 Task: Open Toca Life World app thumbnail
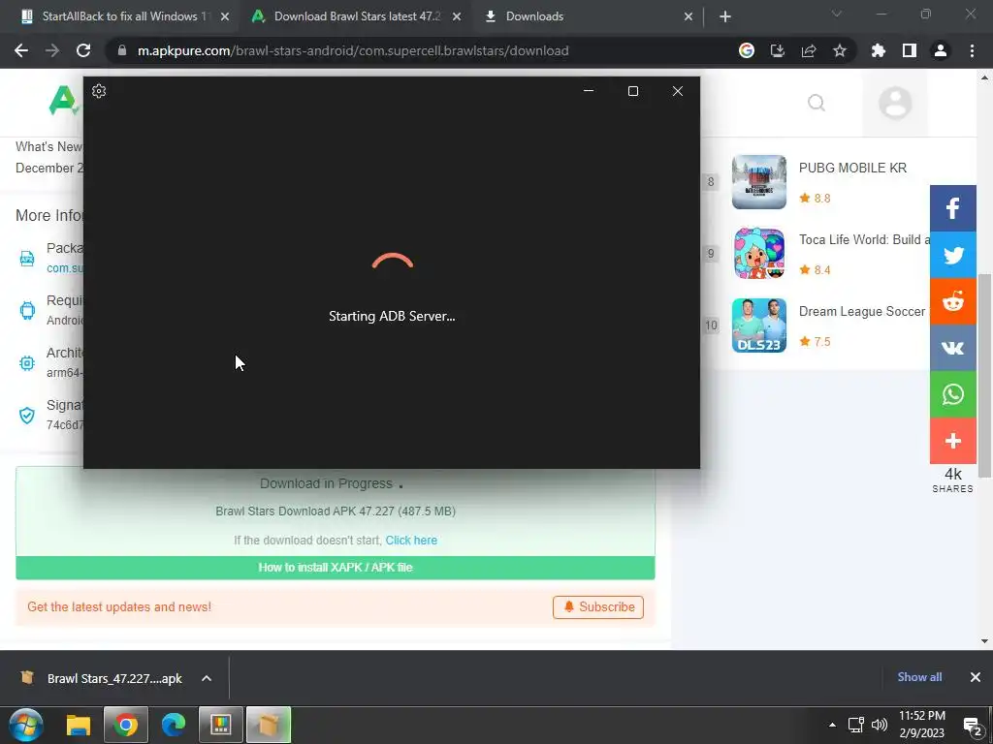pyautogui.click(x=758, y=254)
